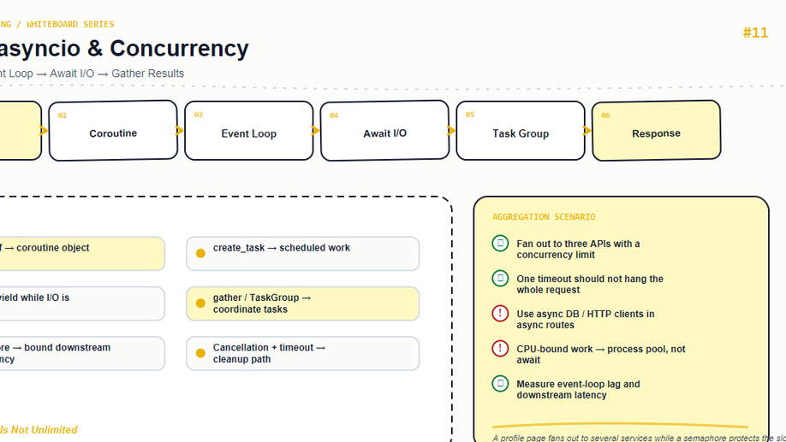
Task: Click the red warning icon beside Use async DB
Action: click(500, 314)
